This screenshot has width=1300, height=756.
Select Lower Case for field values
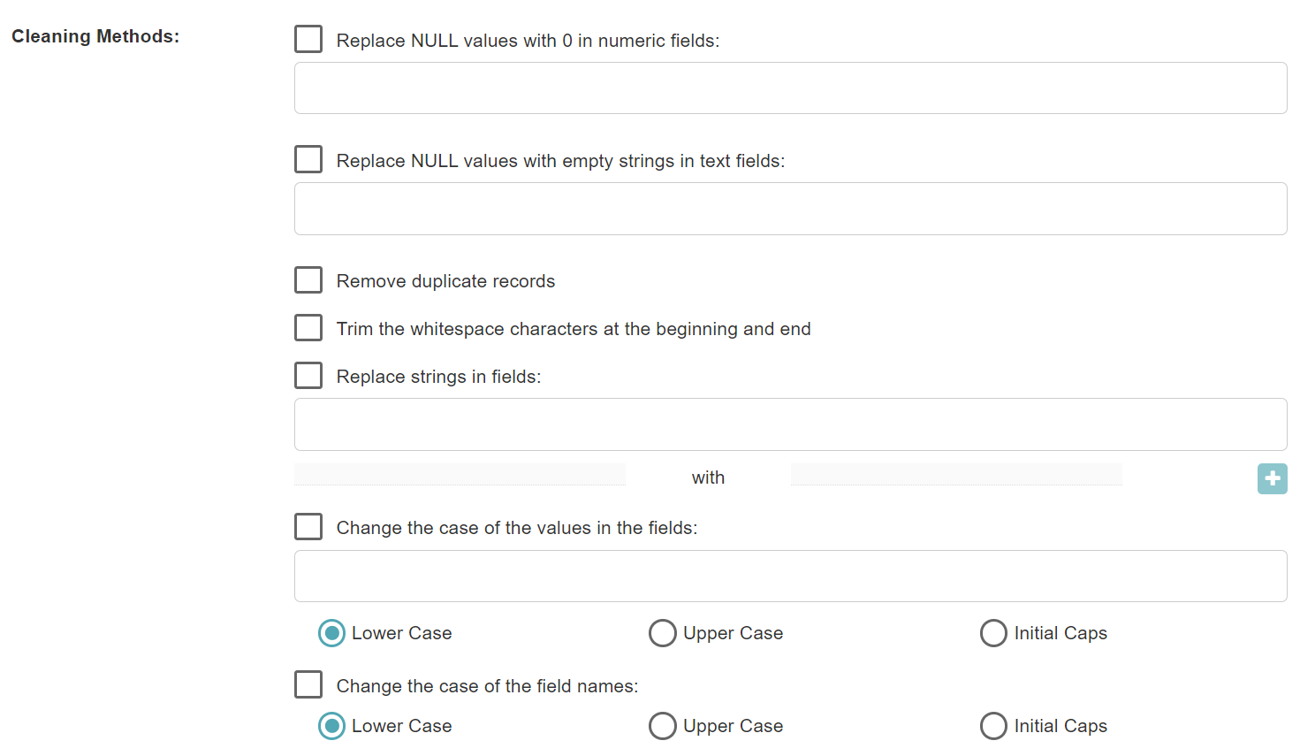[x=332, y=633]
